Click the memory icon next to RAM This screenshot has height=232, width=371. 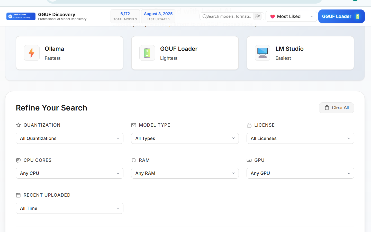tap(134, 160)
